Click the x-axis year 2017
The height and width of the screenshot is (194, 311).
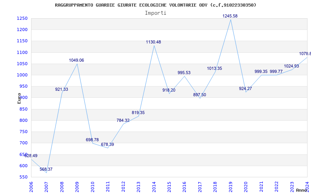pyautogui.click(x=200, y=187)
